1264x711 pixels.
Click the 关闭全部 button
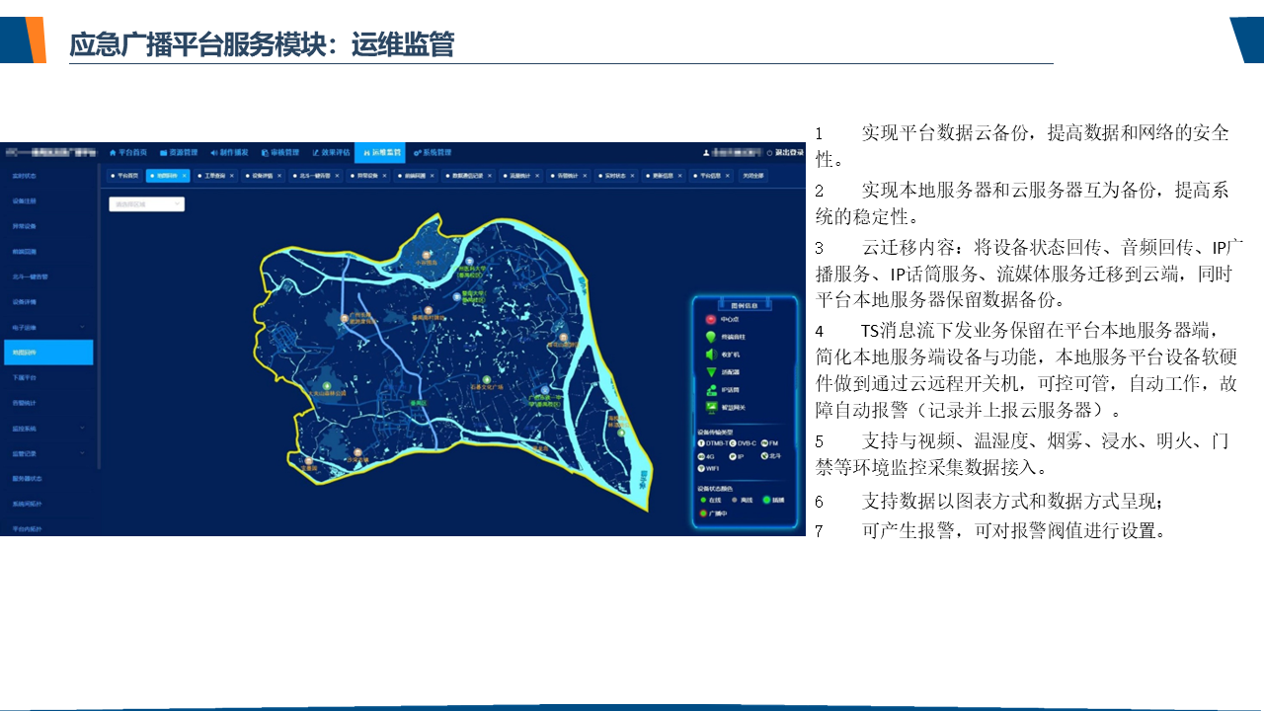point(751,176)
